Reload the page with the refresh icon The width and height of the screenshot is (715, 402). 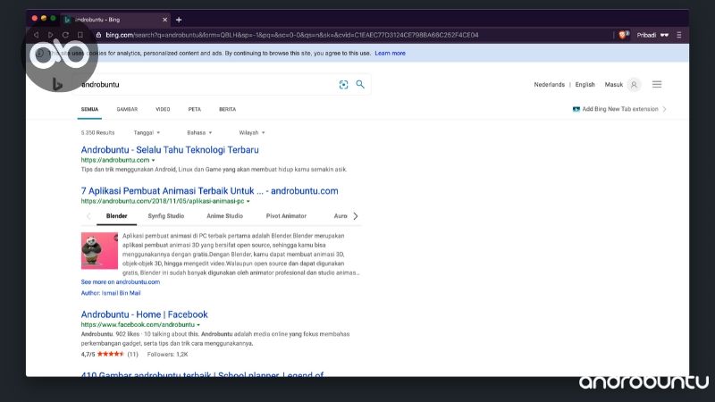(x=65, y=35)
